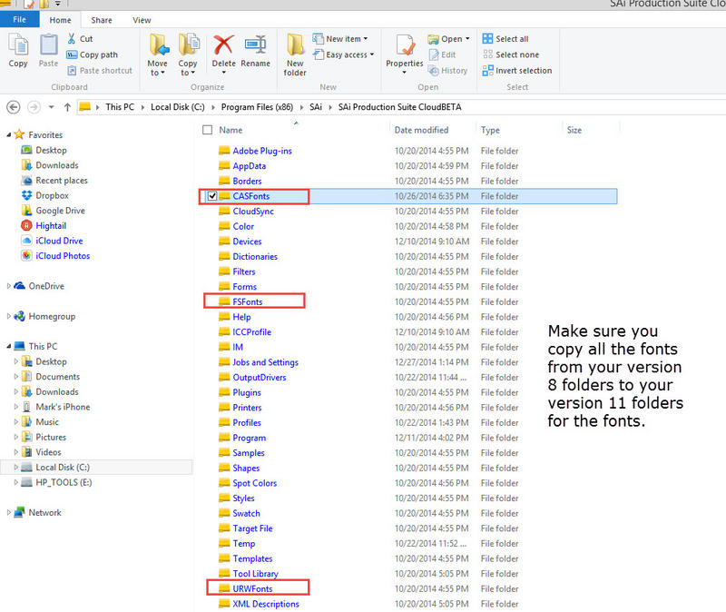This screenshot has width=726, height=612.
Task: Select the Spot Colors folder
Action: [255, 483]
